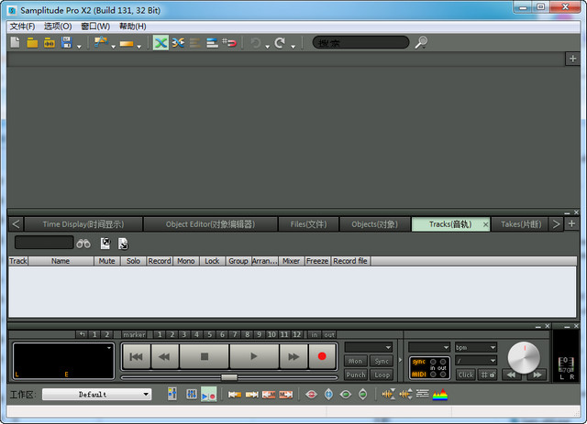
Task: Open a project with the folder icon
Action: 32,43
